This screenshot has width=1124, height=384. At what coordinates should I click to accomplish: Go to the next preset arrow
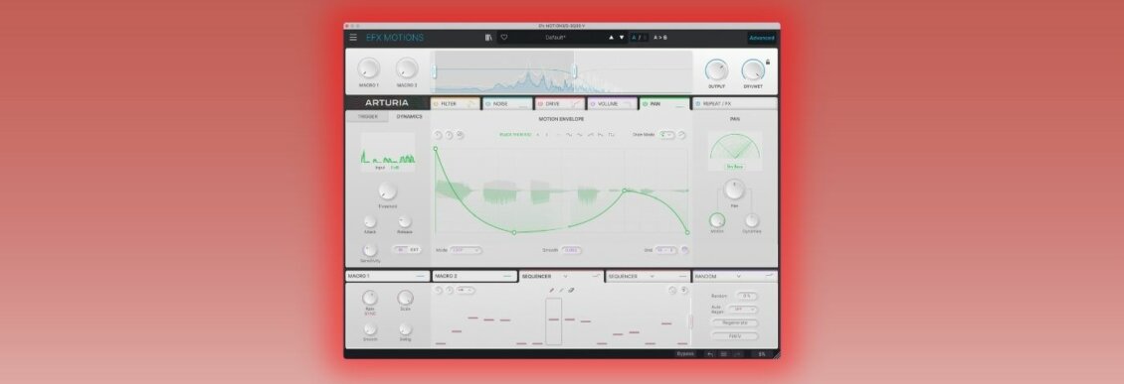tap(622, 37)
